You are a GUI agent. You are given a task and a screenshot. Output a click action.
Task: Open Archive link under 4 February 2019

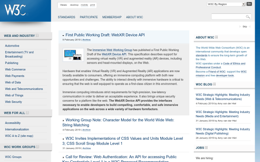click(x=87, y=130)
